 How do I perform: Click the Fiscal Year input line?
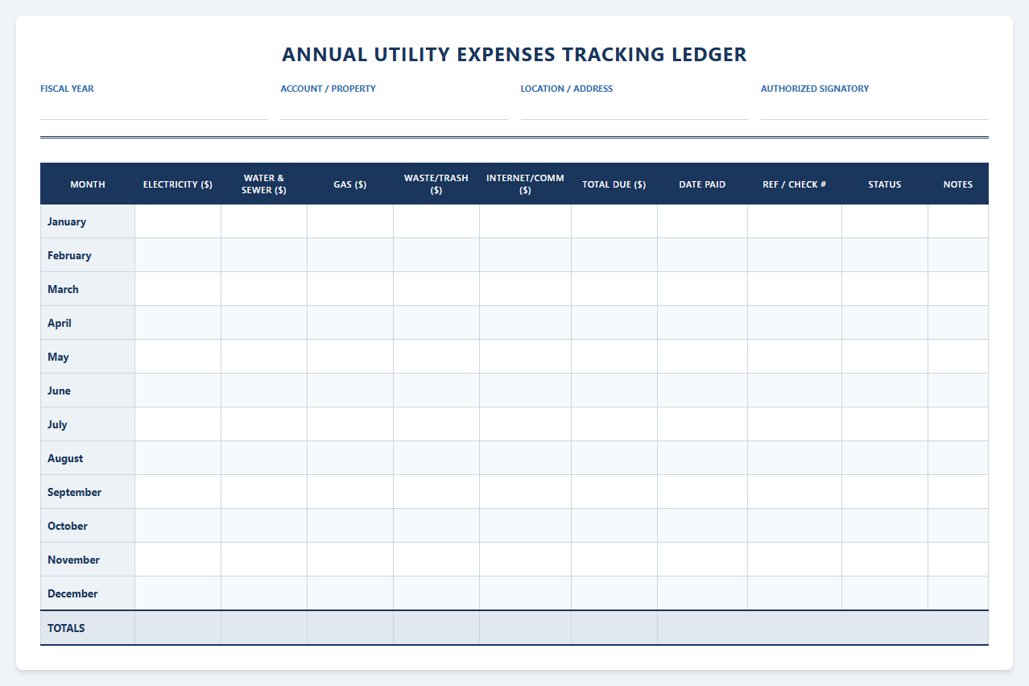(x=154, y=109)
